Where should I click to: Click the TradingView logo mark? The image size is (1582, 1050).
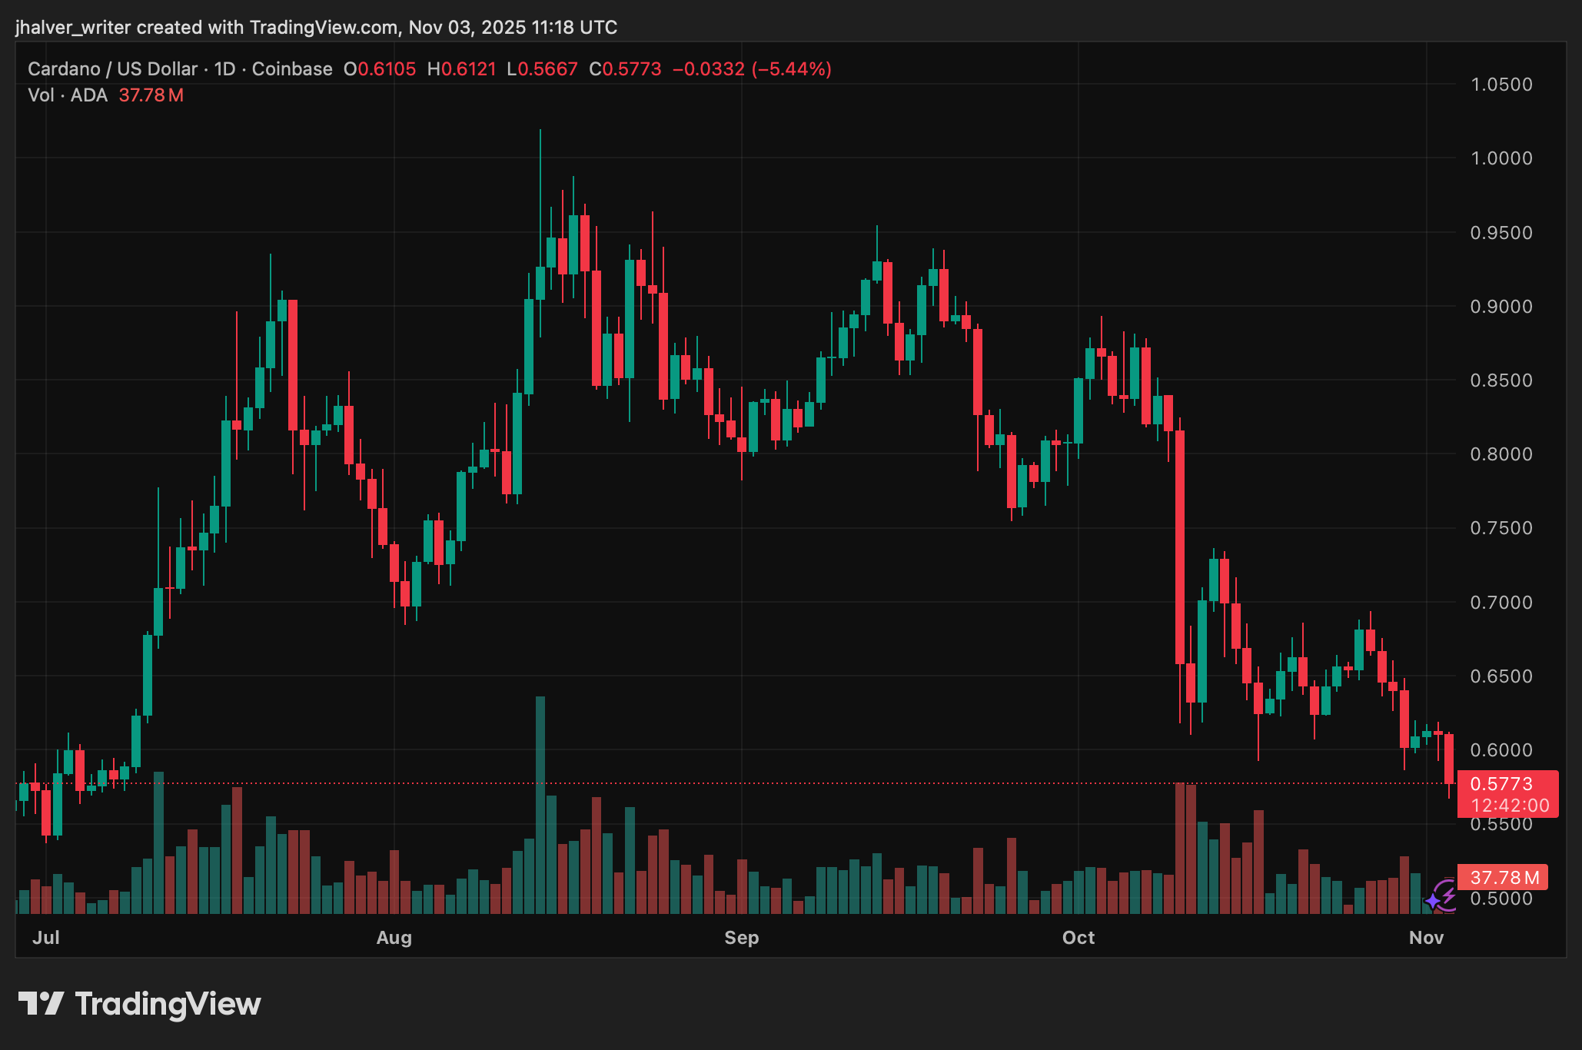[x=41, y=1004]
